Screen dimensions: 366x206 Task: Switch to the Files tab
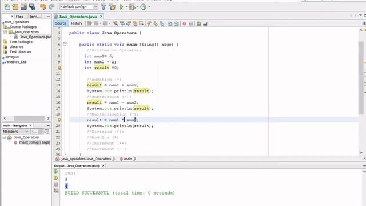tap(19, 17)
